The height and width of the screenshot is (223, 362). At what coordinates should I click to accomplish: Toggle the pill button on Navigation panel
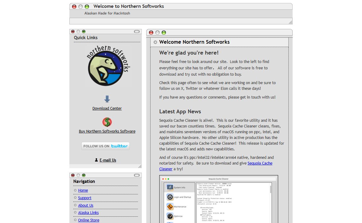[137, 175]
